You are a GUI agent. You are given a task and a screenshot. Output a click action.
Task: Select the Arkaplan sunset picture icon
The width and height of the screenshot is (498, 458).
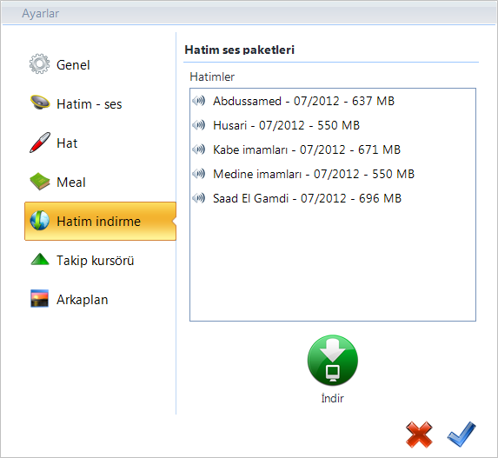point(39,299)
